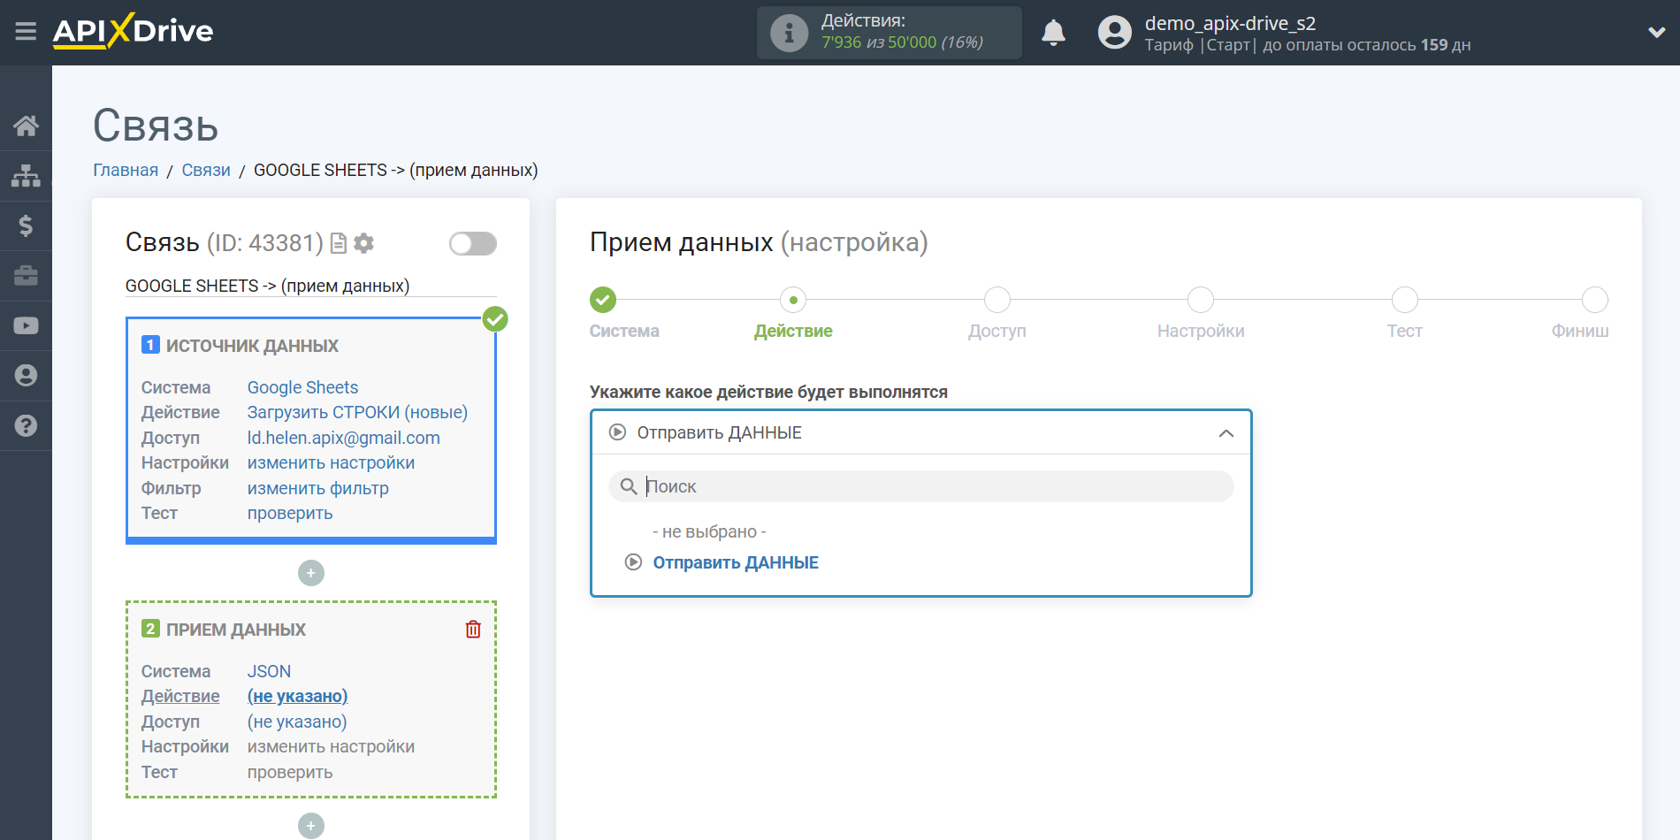Click source изменить настройки link
This screenshot has width=1680, height=840.
click(x=331, y=462)
